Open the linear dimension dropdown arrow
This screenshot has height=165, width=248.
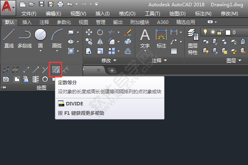(x=181, y=32)
